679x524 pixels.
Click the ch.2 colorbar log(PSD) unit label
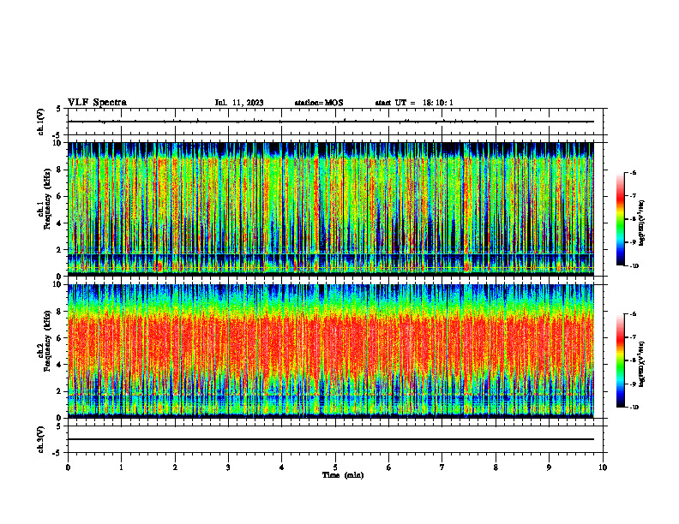[x=641, y=364]
